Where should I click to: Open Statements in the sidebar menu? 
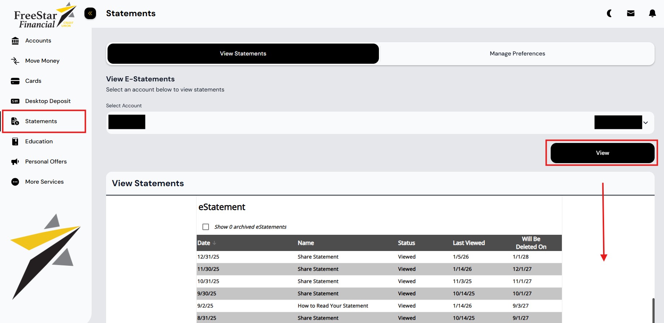coord(41,121)
